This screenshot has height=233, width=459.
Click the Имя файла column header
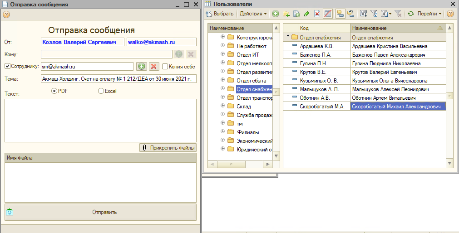click(100, 158)
